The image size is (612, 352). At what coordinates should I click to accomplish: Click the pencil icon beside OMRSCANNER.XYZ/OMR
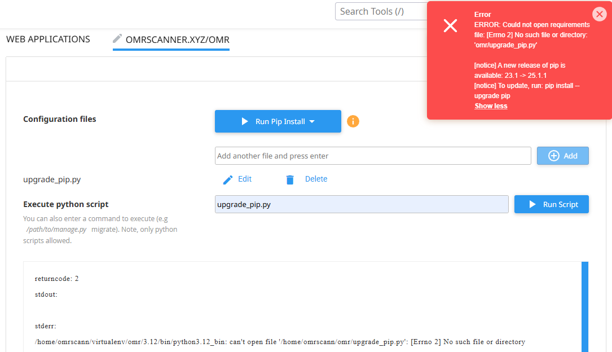point(117,38)
